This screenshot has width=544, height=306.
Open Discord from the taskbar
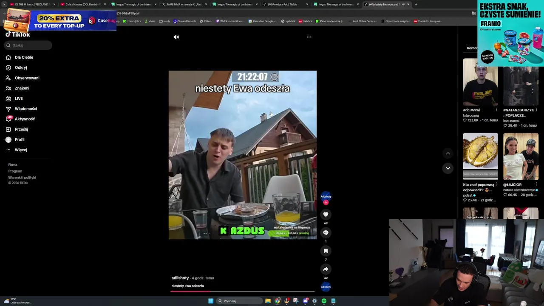(305, 301)
